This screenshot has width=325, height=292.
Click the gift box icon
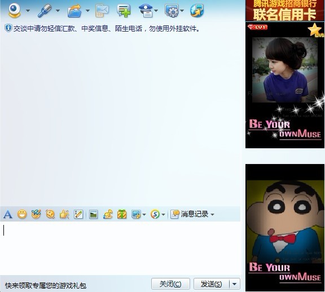(122, 214)
